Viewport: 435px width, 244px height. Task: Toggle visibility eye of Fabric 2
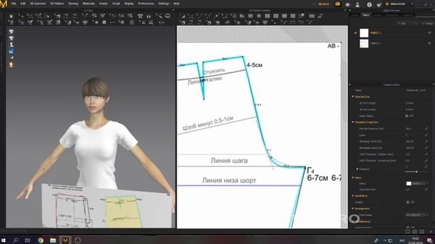click(429, 43)
